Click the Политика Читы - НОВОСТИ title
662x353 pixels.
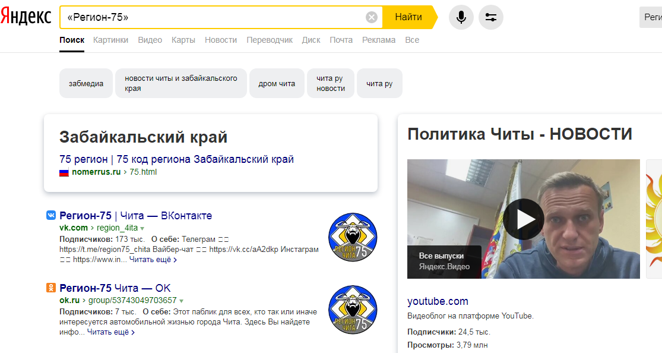520,134
